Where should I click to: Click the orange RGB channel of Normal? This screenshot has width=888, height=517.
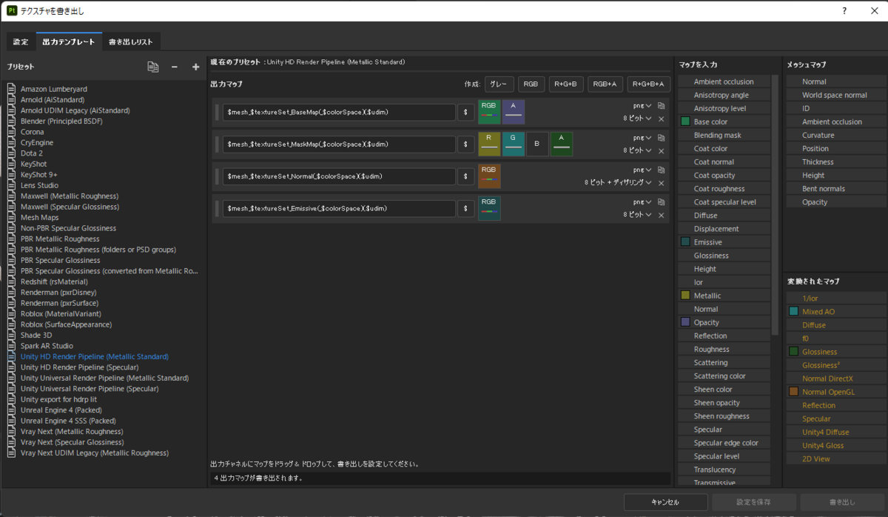click(489, 176)
